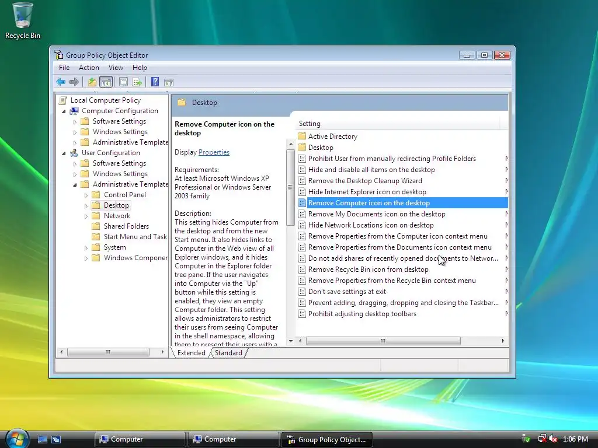Select Start Menu and Taskbar tree folder

pos(135,237)
